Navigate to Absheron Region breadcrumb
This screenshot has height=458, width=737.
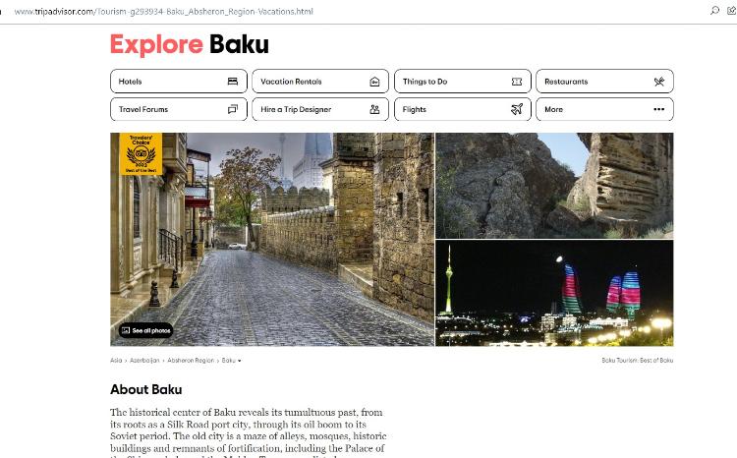(190, 361)
